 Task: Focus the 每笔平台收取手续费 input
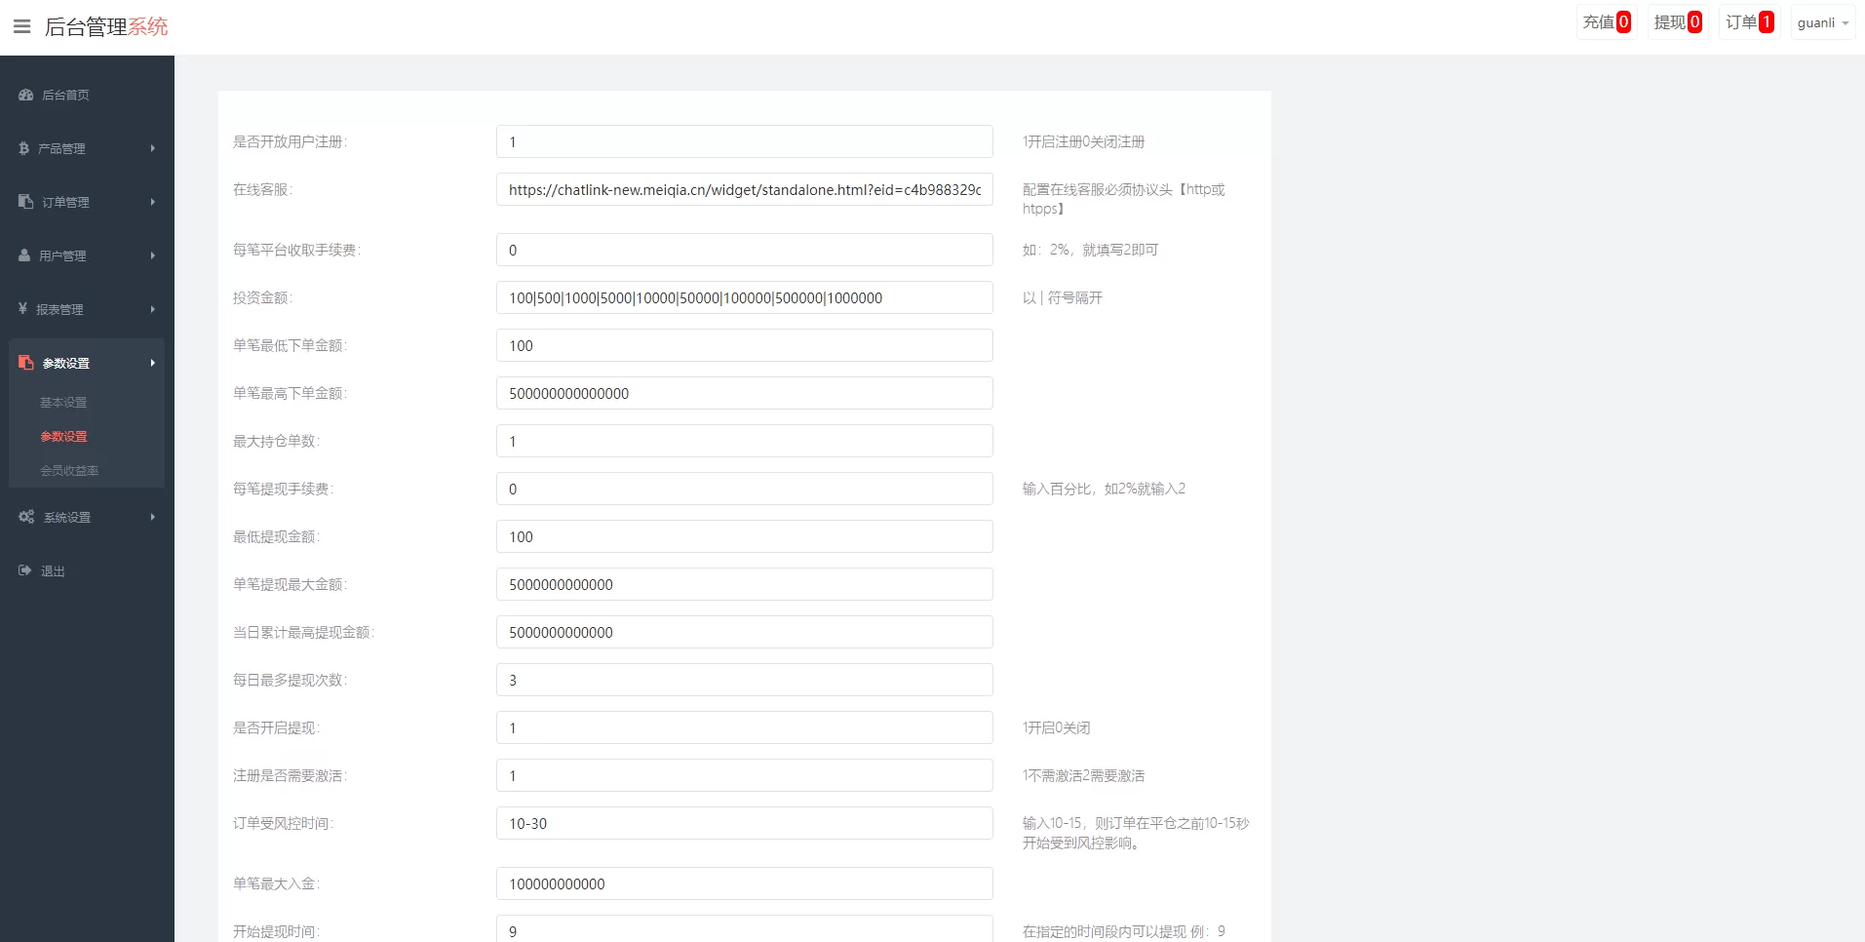coord(744,250)
